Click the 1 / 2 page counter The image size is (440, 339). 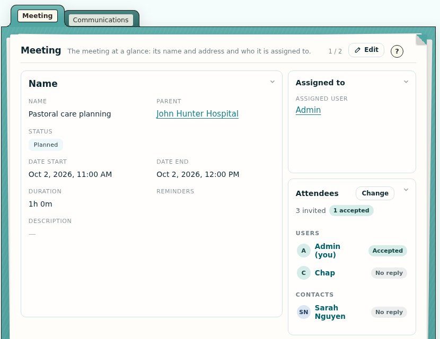point(335,51)
